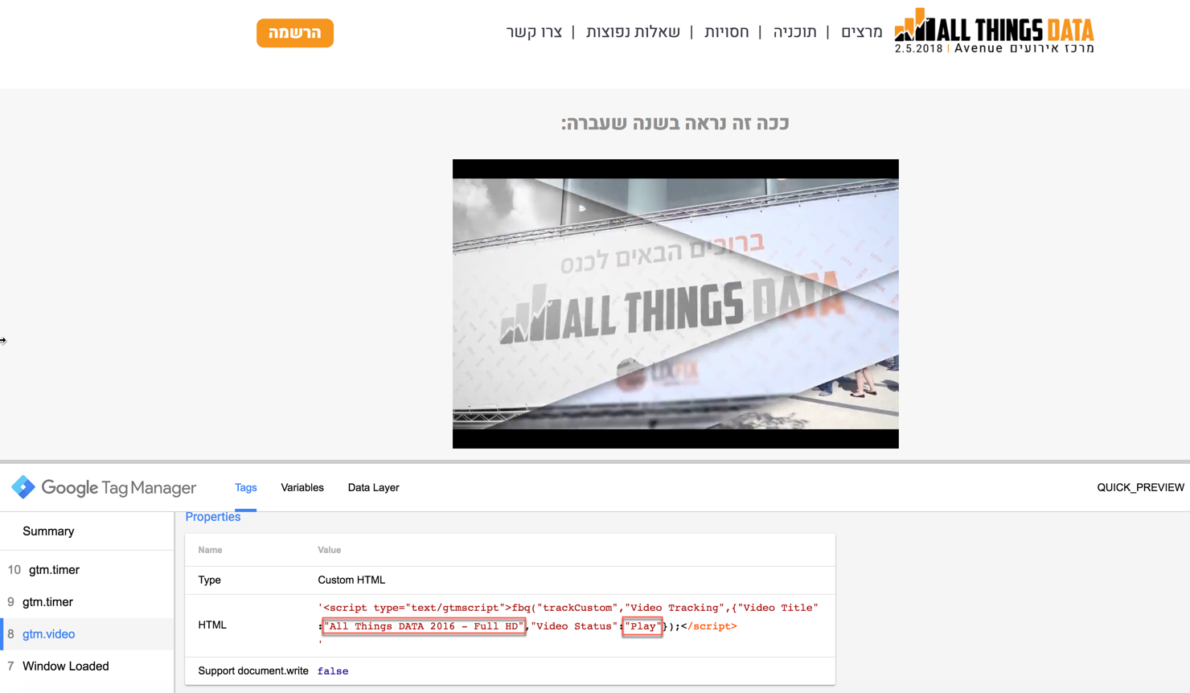
Task: Play the All Things Data video
Action: pyautogui.click(x=675, y=304)
